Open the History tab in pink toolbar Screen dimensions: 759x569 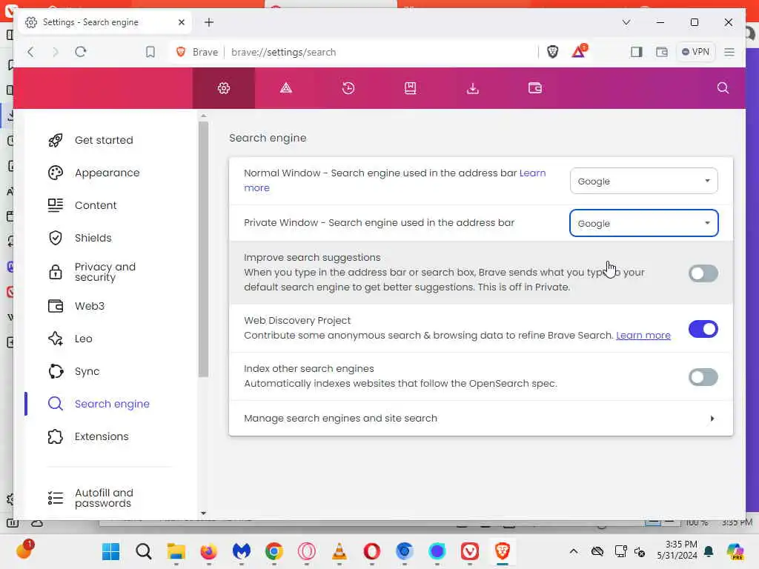[348, 88]
